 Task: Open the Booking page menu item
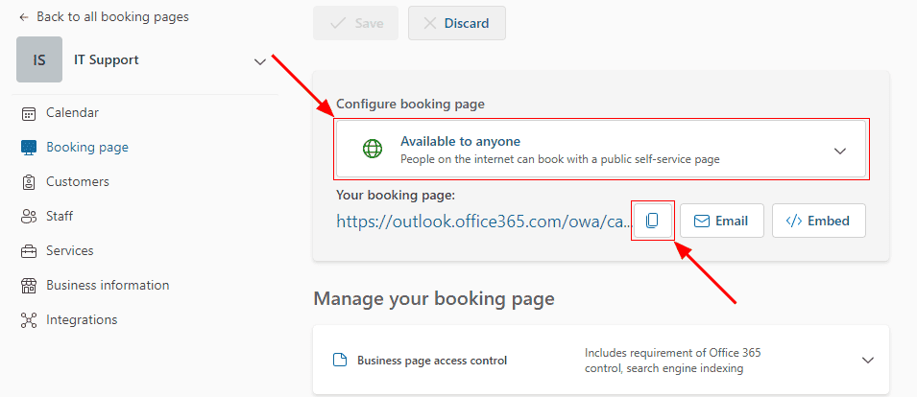click(x=86, y=148)
